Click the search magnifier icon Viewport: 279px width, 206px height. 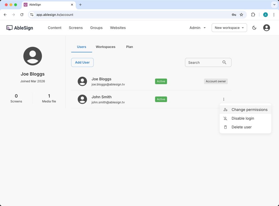(x=224, y=62)
